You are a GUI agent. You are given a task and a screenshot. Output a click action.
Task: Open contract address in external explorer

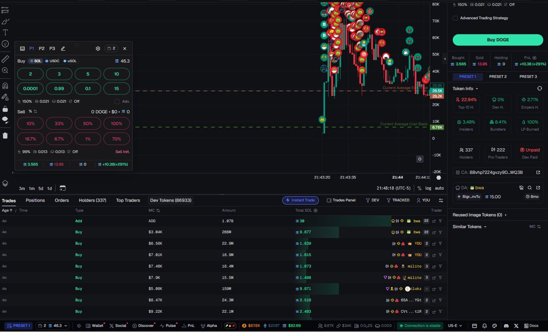click(x=538, y=172)
